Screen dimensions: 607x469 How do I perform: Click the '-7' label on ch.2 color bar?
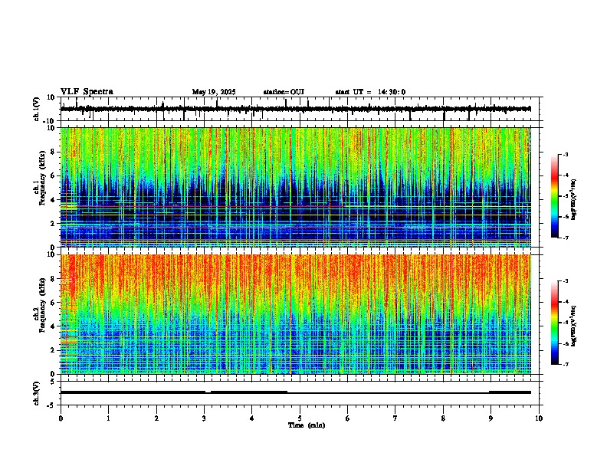(x=565, y=364)
